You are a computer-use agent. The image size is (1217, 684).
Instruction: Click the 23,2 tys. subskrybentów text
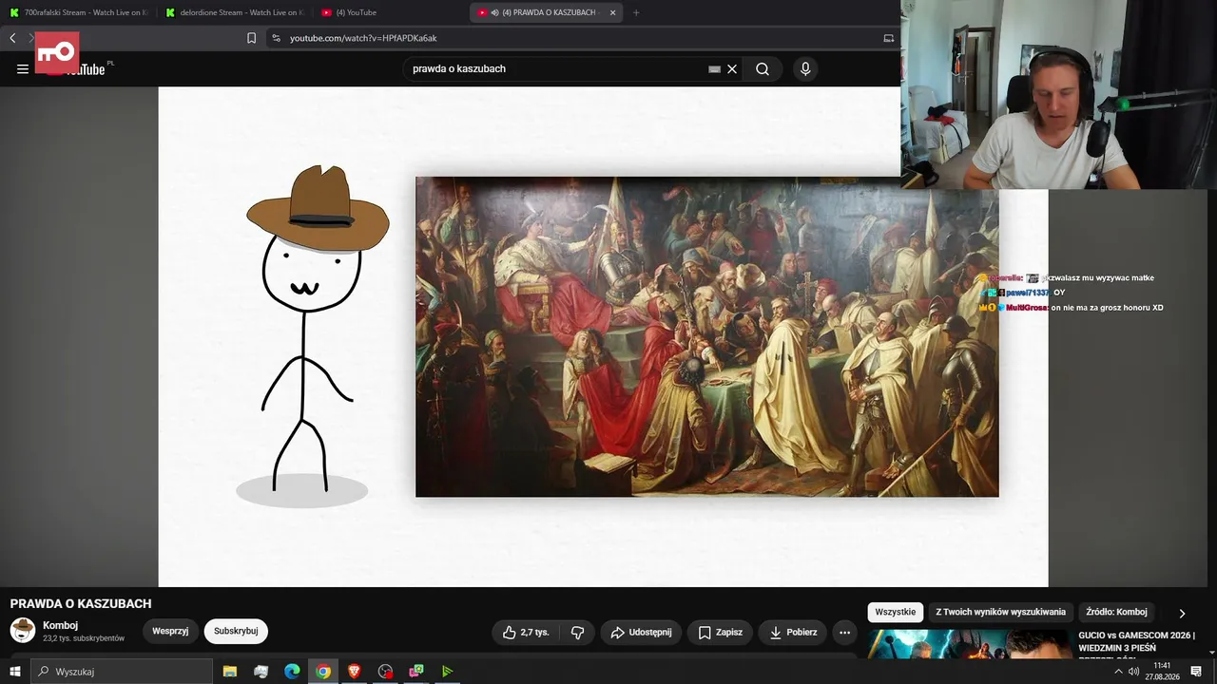click(84, 638)
